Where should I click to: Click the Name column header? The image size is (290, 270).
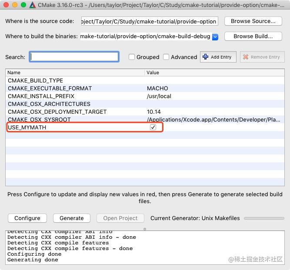coord(75,72)
